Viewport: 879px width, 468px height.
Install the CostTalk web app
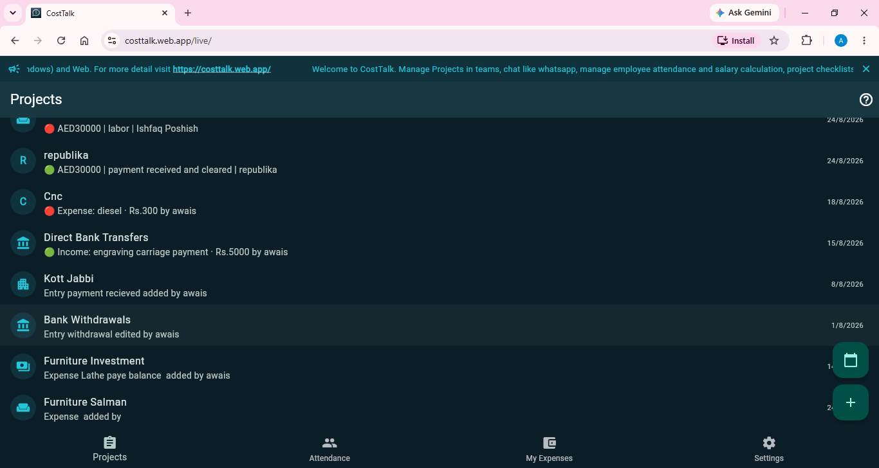coord(736,40)
